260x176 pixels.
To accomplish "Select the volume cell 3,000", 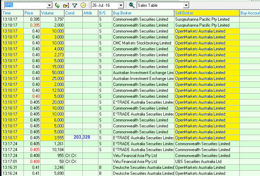I will coord(52,37).
